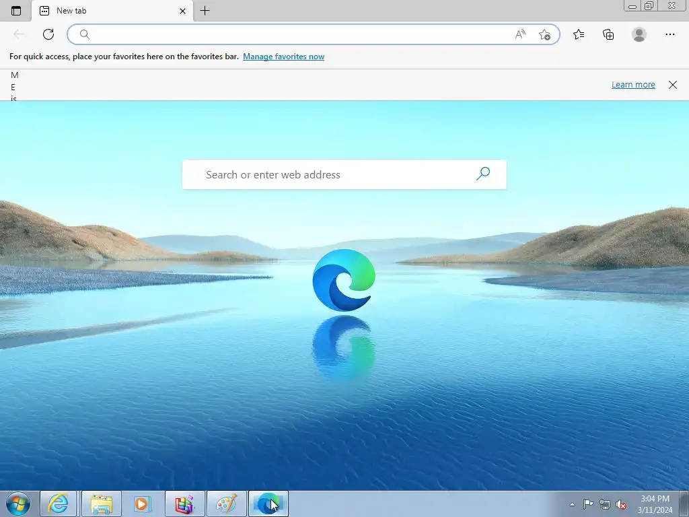The height and width of the screenshot is (517, 689).
Task: Open Manage favorites now link
Action: point(283,57)
